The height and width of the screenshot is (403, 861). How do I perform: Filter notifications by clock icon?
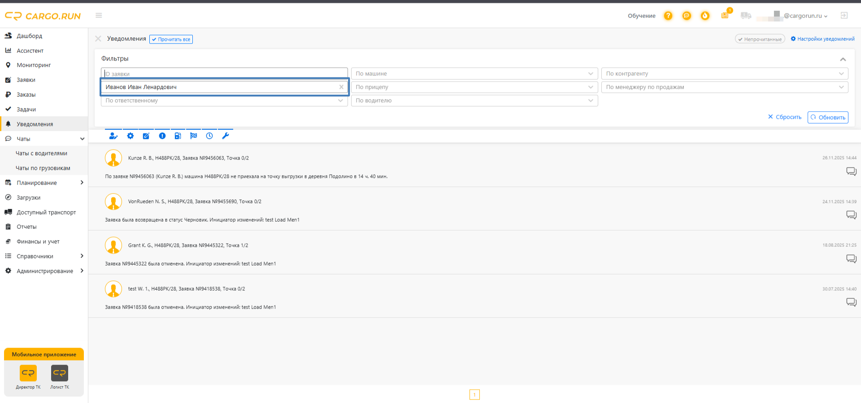[209, 136]
